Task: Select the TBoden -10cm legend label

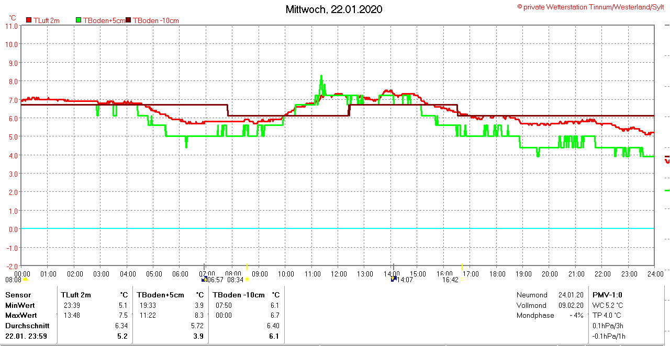Action: pos(156,20)
